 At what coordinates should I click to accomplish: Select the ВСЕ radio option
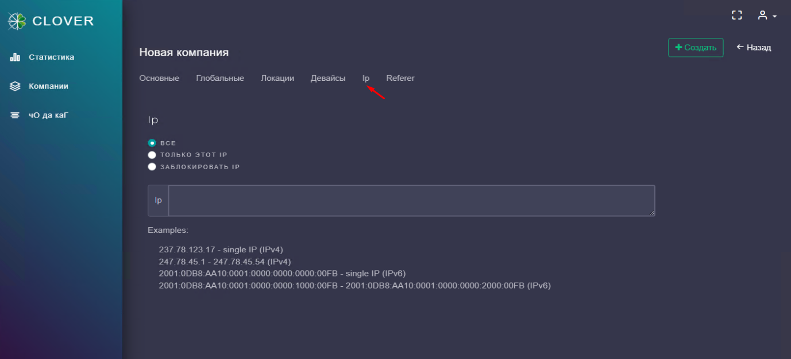click(x=152, y=143)
